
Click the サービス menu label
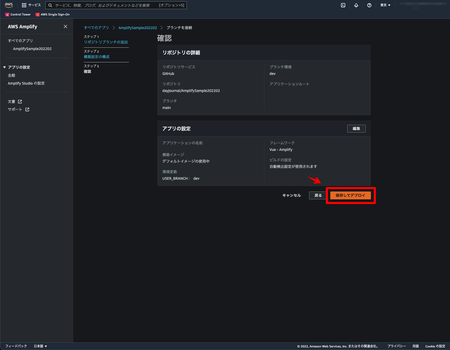pos(35,5)
